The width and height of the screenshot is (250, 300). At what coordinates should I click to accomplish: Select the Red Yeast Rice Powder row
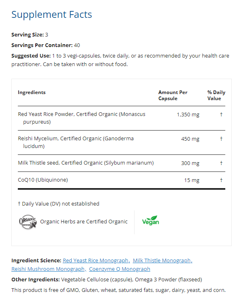81,118
